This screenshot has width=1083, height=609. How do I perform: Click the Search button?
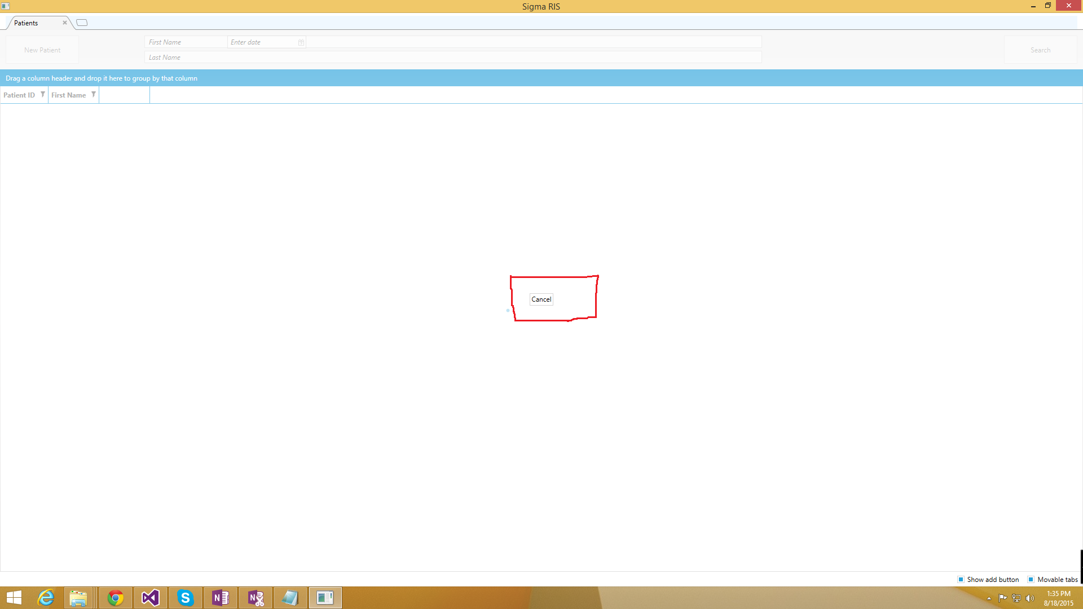(x=1040, y=50)
